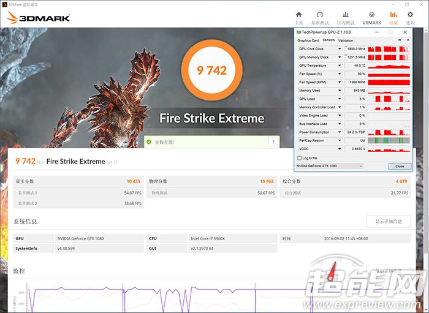Click the 54.87 FPS graphics test 1 result
The image size is (429, 313).
(x=133, y=193)
